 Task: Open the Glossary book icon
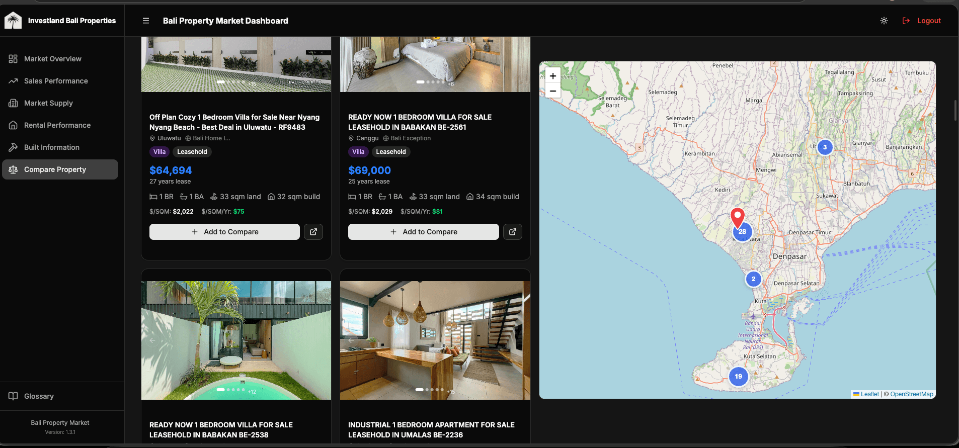[14, 396]
